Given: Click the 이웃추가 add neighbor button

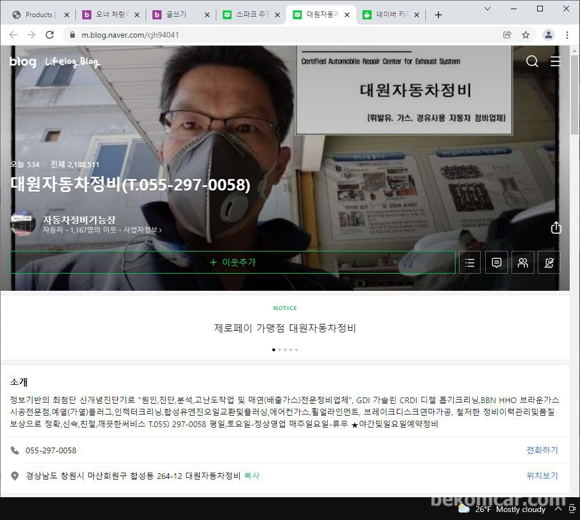Looking at the screenshot, I should click(x=232, y=262).
